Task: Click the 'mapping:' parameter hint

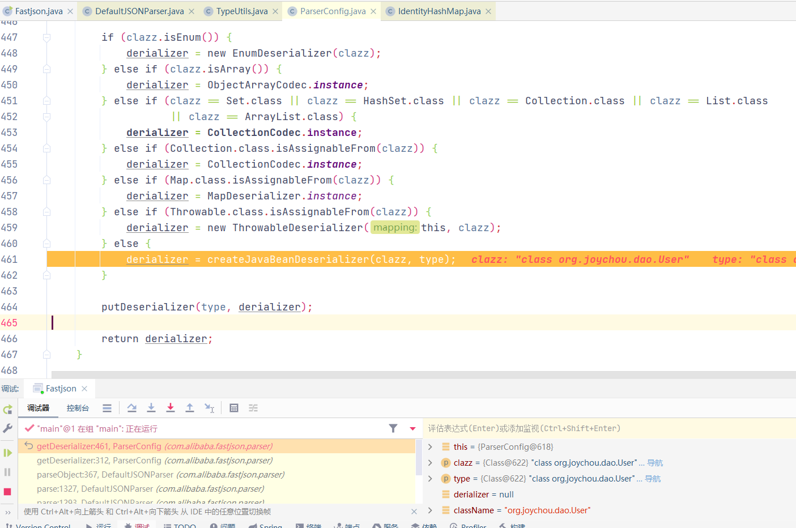Action: pyautogui.click(x=395, y=227)
